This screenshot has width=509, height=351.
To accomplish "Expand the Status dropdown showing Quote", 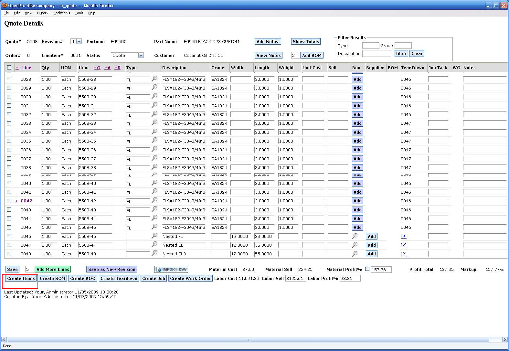I will click(141, 55).
